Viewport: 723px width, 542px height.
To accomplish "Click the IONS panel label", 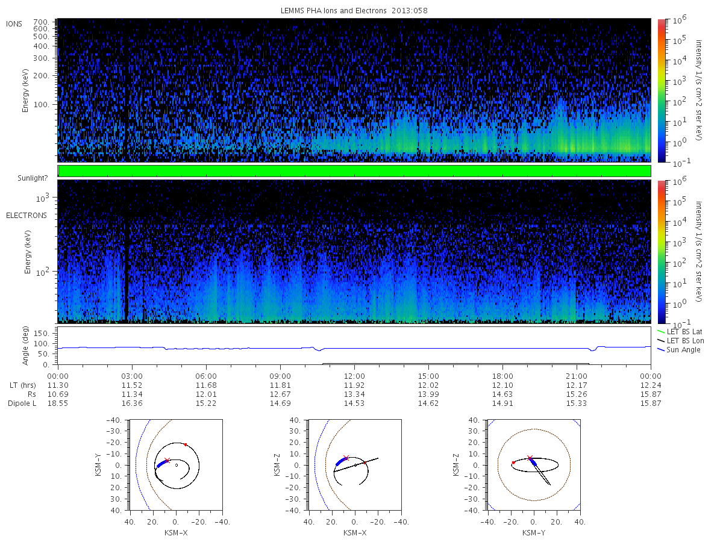I will click(x=14, y=23).
